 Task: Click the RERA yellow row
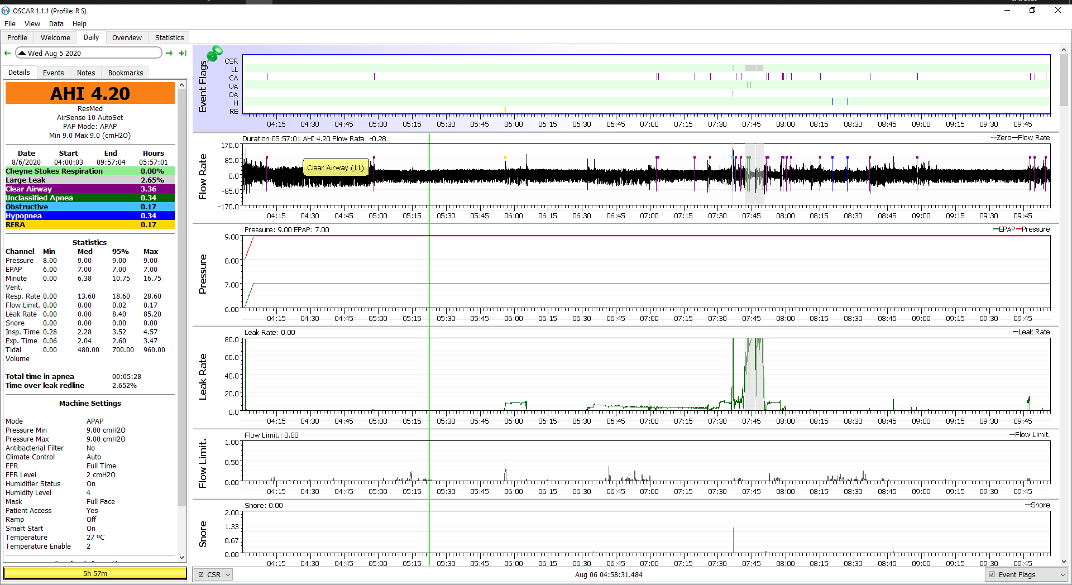tap(90, 225)
